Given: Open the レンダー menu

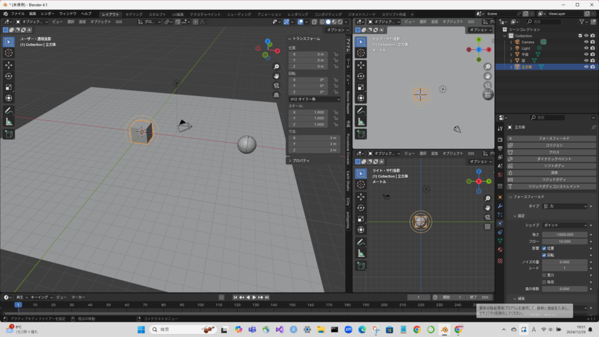Looking at the screenshot, I should click(47, 13).
